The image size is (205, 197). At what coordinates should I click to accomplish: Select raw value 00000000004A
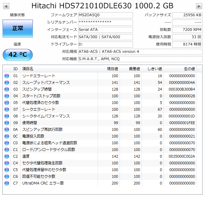tap(182, 83)
